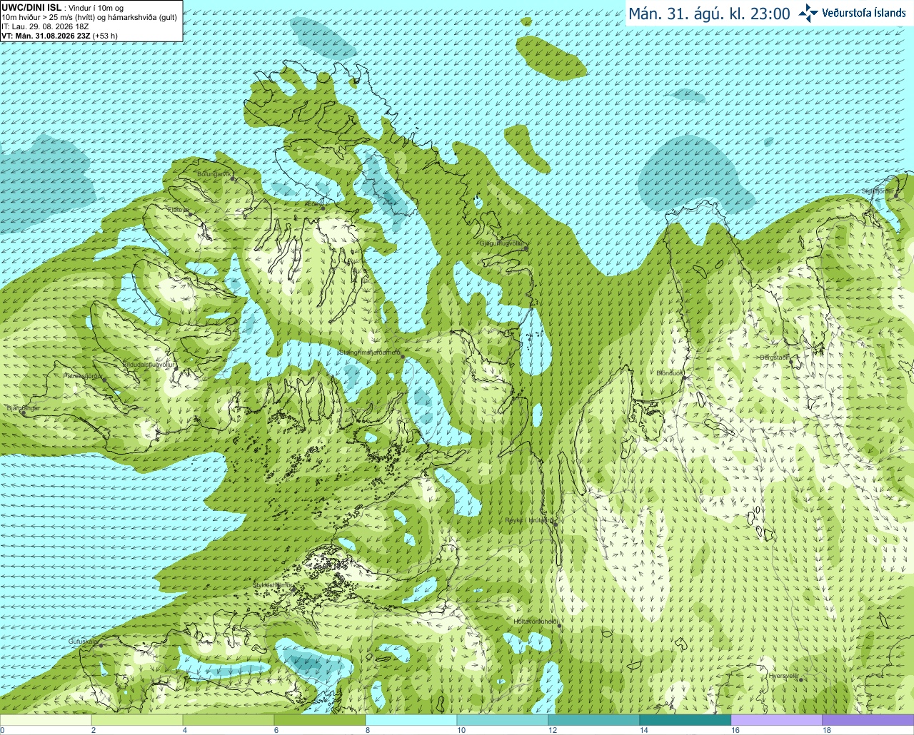This screenshot has width=914, height=735.
Task: Pick the dark teal 14–16 m/s legend swatch
Action: coord(685,720)
